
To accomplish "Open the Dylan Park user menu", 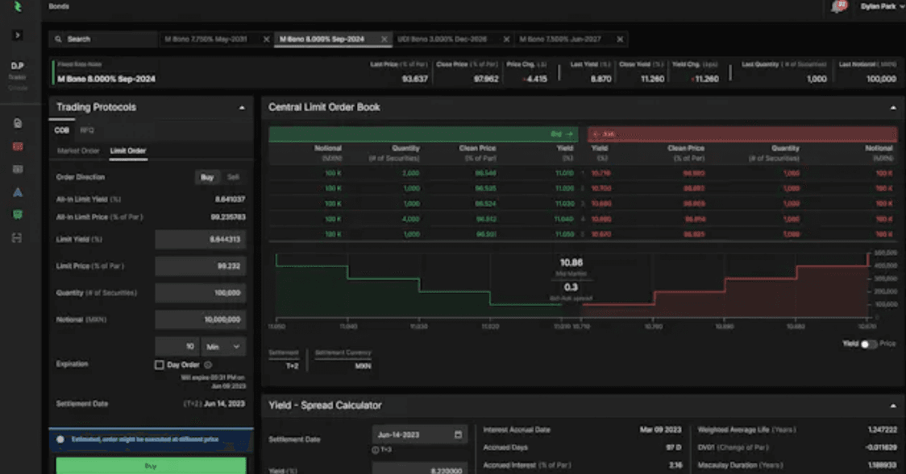I will pyautogui.click(x=880, y=6).
